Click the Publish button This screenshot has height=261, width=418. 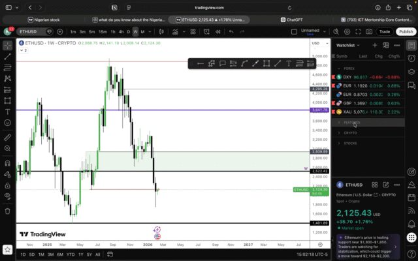coord(405,31)
